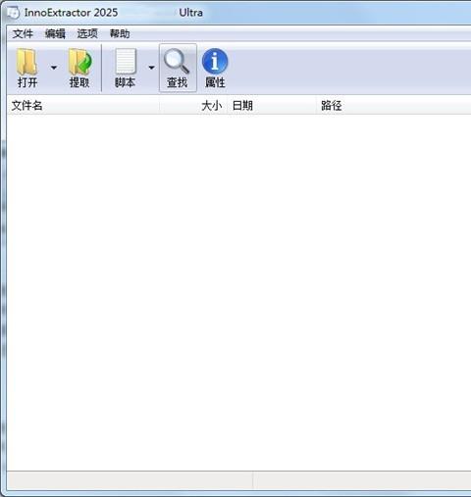Expand the dropdown arrow next to 打开
The width and height of the screenshot is (471, 497).
[54, 68]
